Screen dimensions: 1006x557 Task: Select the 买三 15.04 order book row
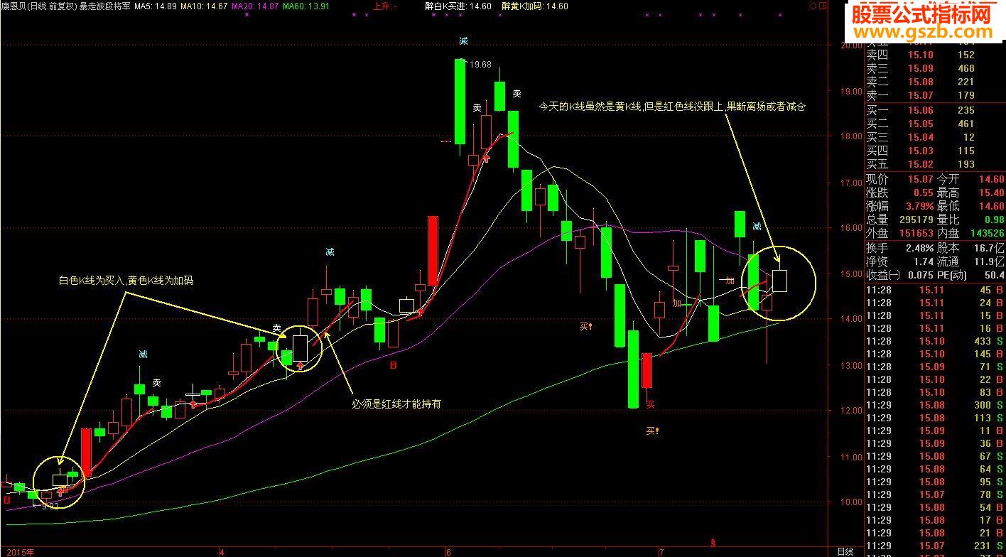(935, 137)
